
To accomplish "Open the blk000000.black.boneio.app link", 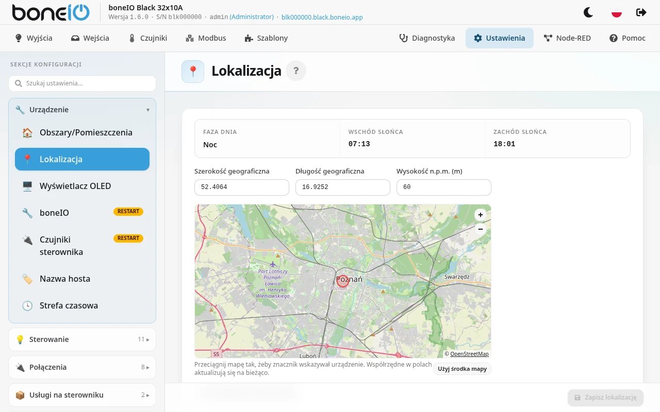I will [322, 17].
